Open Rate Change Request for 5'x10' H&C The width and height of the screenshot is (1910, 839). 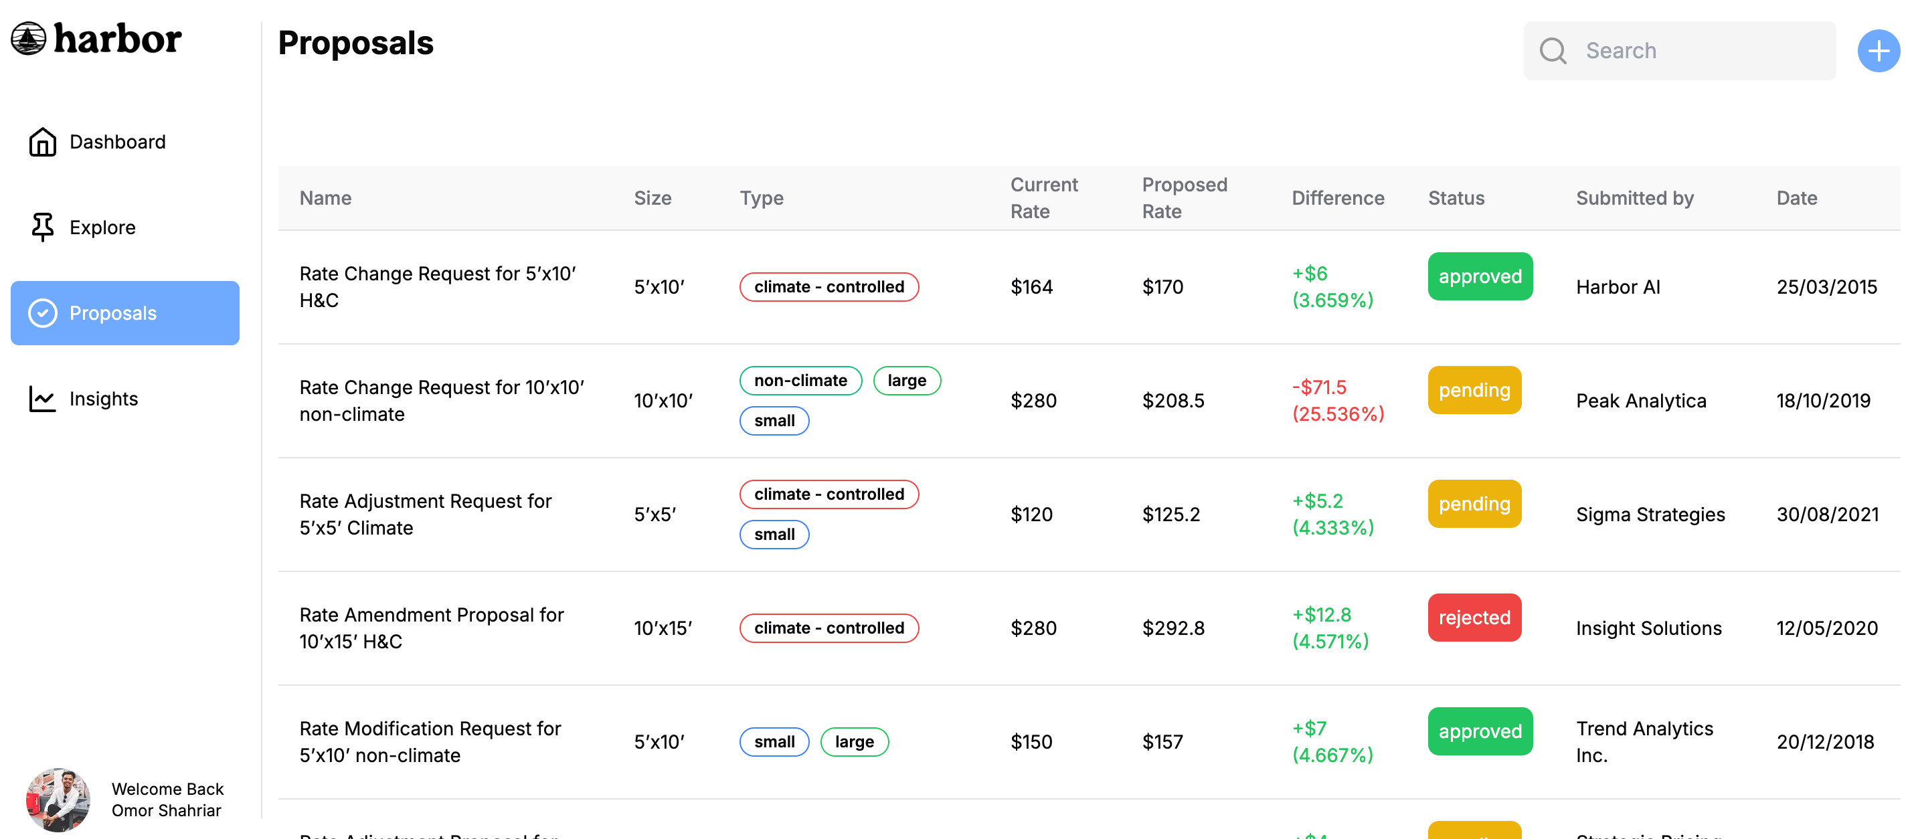click(x=437, y=287)
